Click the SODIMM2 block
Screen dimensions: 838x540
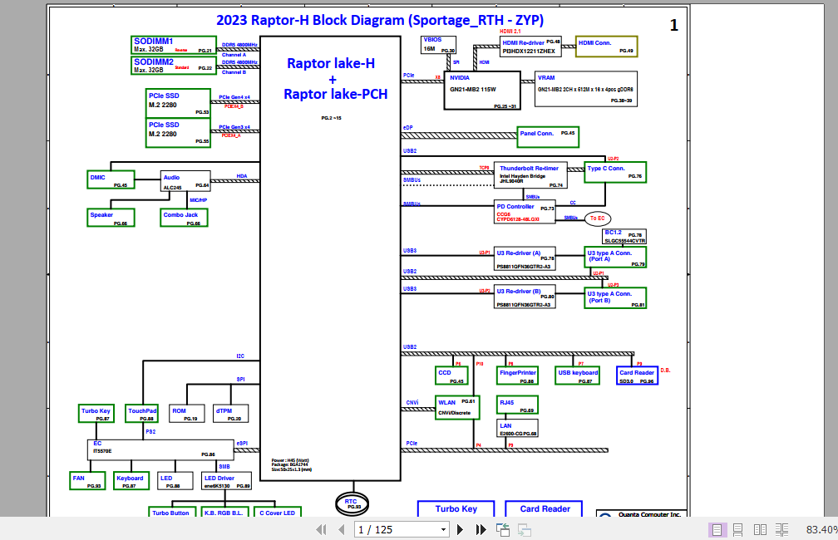point(174,65)
